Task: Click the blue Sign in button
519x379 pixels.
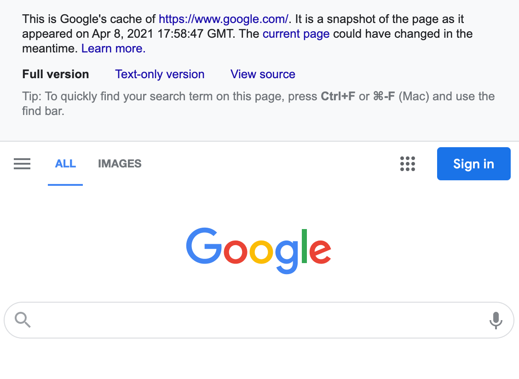Action: tap(473, 164)
